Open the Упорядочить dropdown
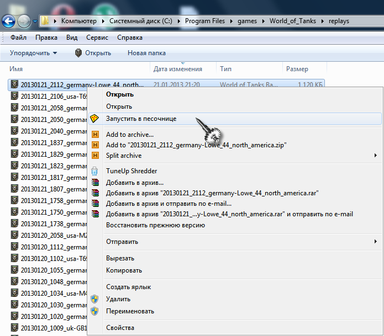Viewport: 384px width, 336px height. 33,53
